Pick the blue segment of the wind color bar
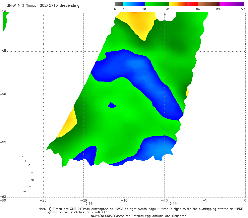Screen dimensions: 248x218 pyautogui.click(x=134, y=4)
